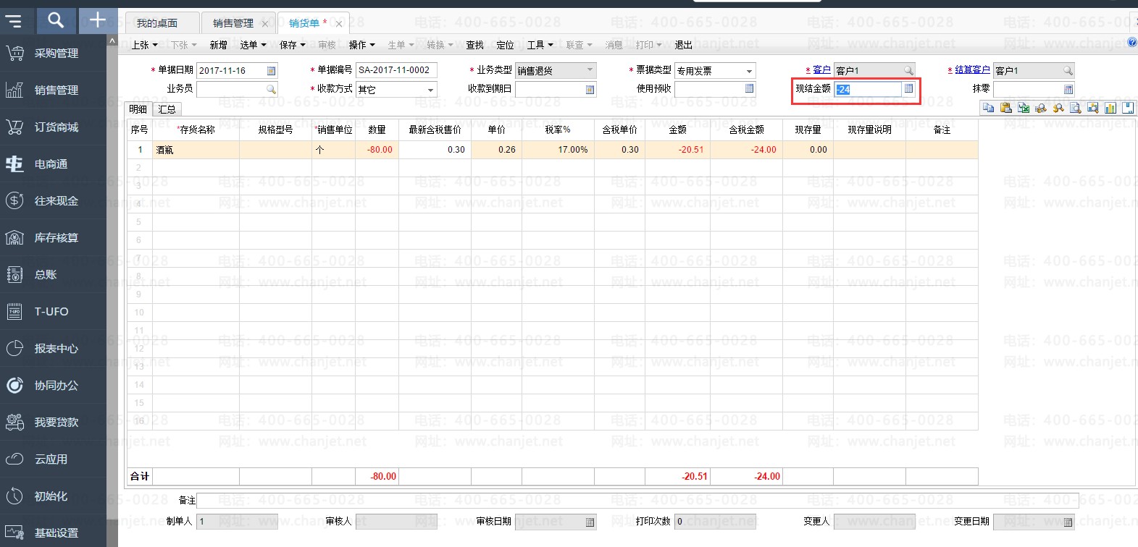The height and width of the screenshot is (547, 1138).
Task: Select 往来现金 in the sidebar
Action: click(x=54, y=200)
